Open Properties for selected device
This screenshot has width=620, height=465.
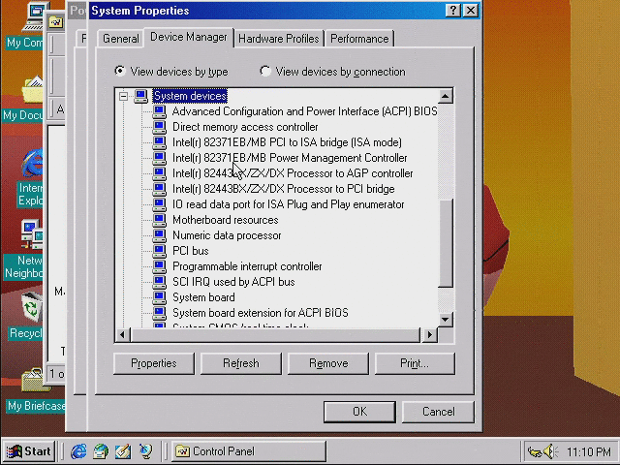(x=154, y=363)
